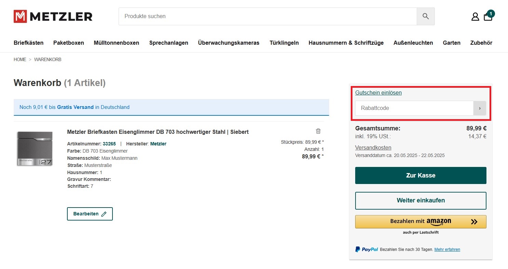Click the Warenkorb (1 Artikel) heading
The image size is (508, 269).
[x=59, y=83]
